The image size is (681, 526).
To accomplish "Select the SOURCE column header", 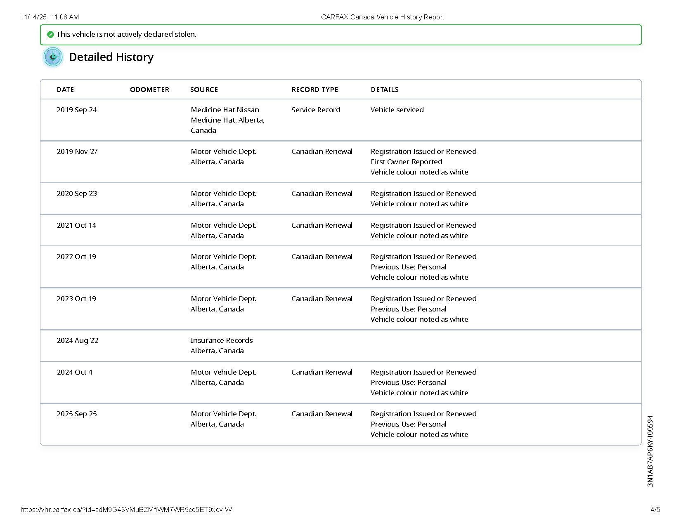I will click(x=204, y=90).
